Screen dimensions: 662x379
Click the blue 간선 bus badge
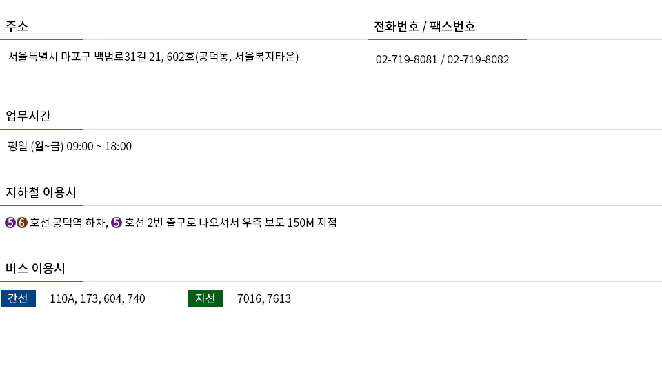19,298
